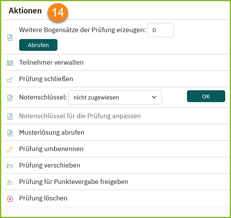
Task: Confirm Notenschlüssel with the OK button
Action: coord(206,96)
